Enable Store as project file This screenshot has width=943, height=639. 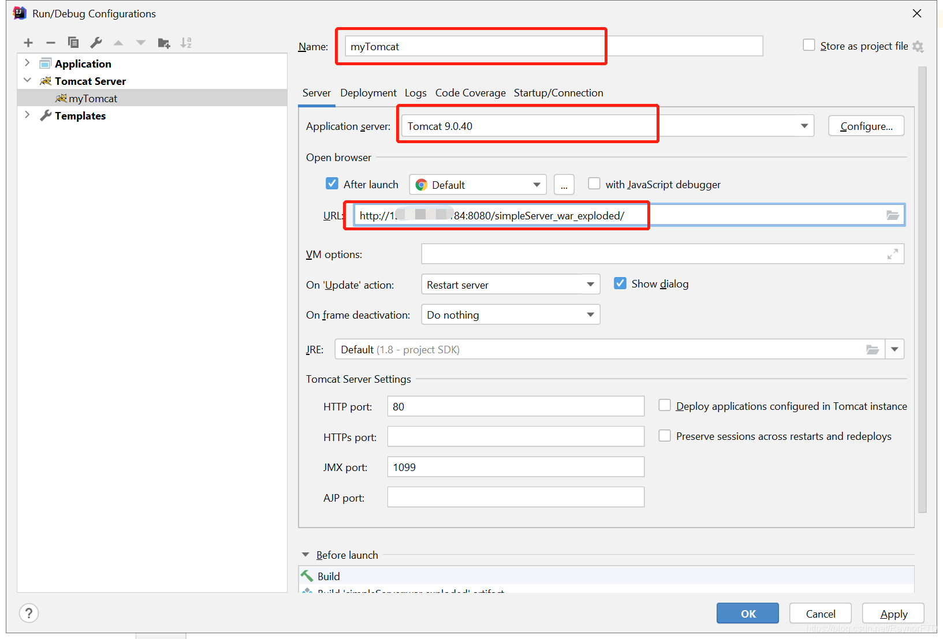[x=809, y=45]
